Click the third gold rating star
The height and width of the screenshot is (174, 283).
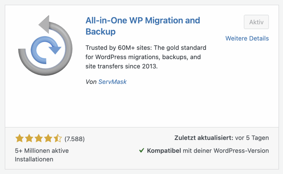(x=39, y=138)
